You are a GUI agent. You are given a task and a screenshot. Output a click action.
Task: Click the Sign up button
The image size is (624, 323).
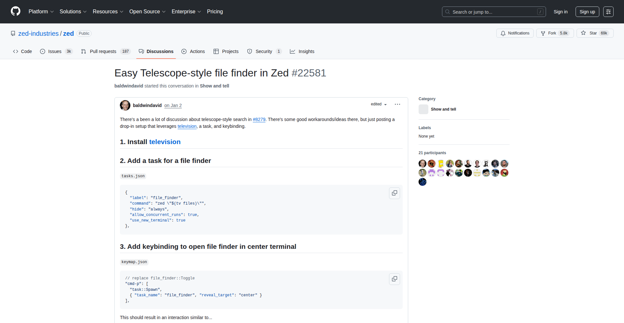pos(587,12)
